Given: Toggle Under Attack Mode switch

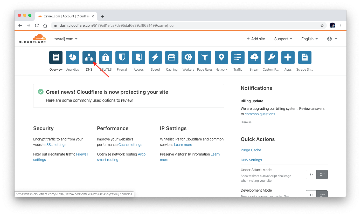Looking at the screenshot, I should click(x=317, y=174).
